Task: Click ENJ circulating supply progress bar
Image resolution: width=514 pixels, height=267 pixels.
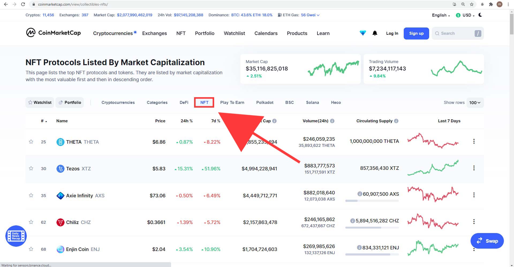Action: click(x=372, y=254)
